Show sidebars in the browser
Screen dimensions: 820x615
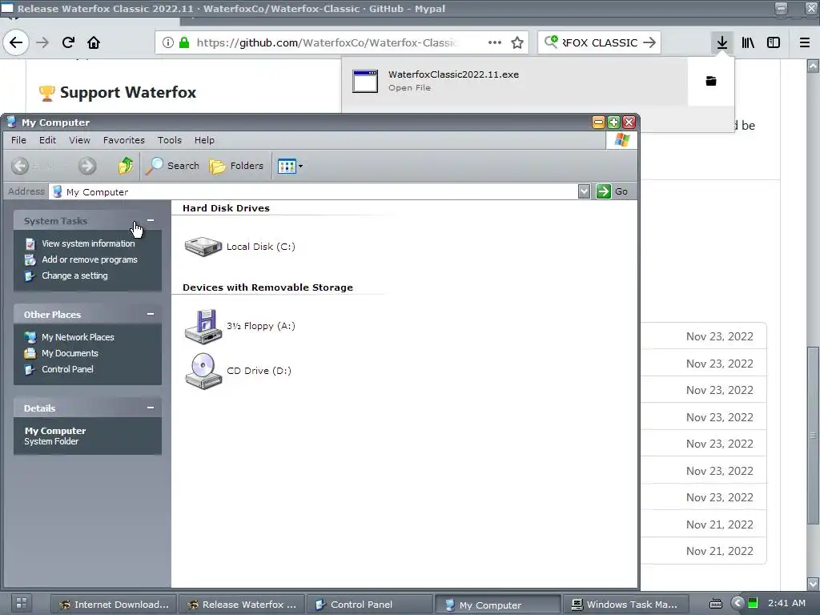click(x=774, y=42)
